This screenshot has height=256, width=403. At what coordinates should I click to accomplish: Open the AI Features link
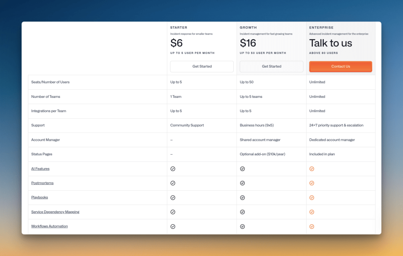click(x=40, y=168)
